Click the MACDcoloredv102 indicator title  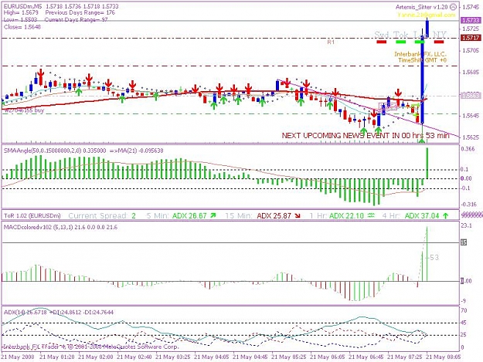60,227
